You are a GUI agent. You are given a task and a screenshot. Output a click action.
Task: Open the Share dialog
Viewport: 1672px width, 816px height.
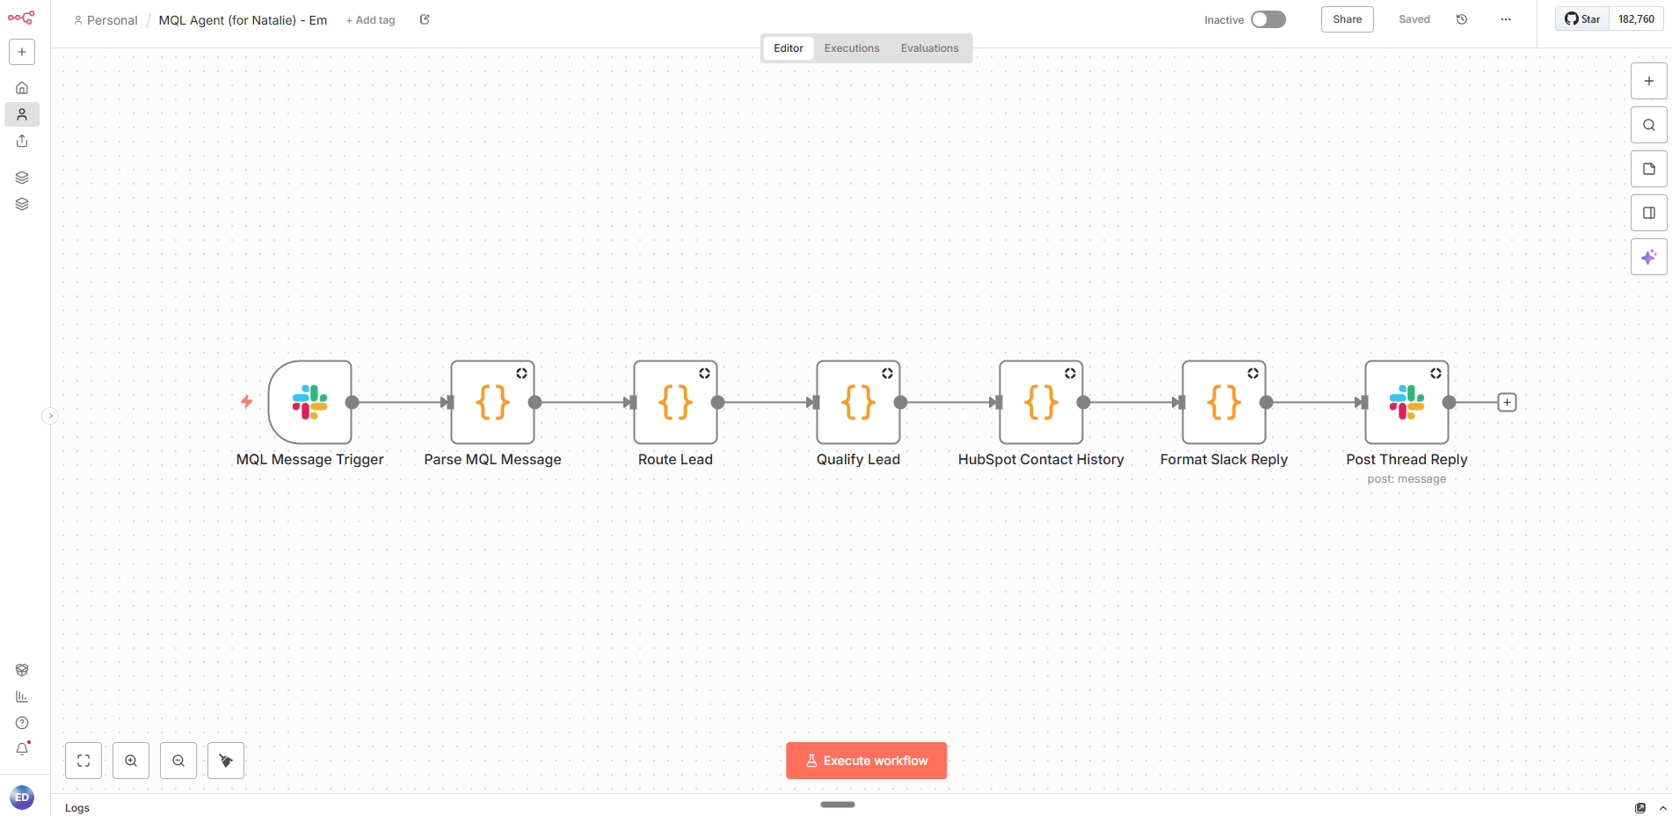pos(1347,18)
